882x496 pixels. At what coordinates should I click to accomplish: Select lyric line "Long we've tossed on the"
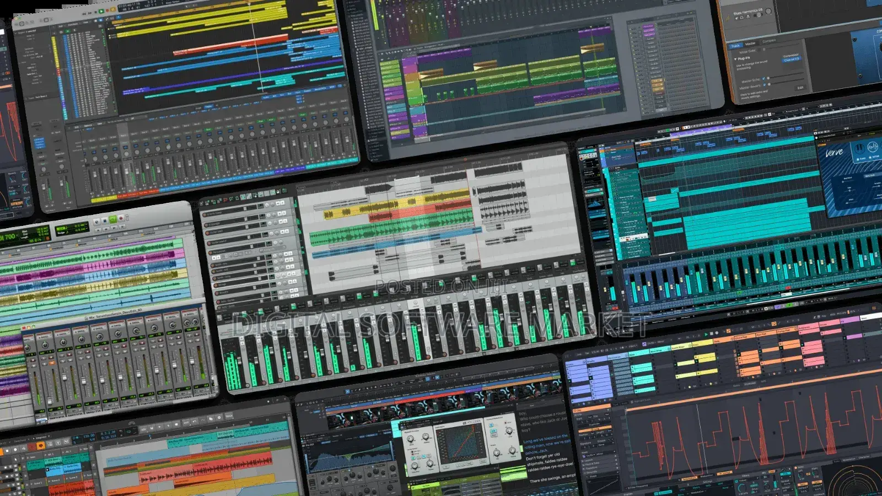(x=546, y=439)
